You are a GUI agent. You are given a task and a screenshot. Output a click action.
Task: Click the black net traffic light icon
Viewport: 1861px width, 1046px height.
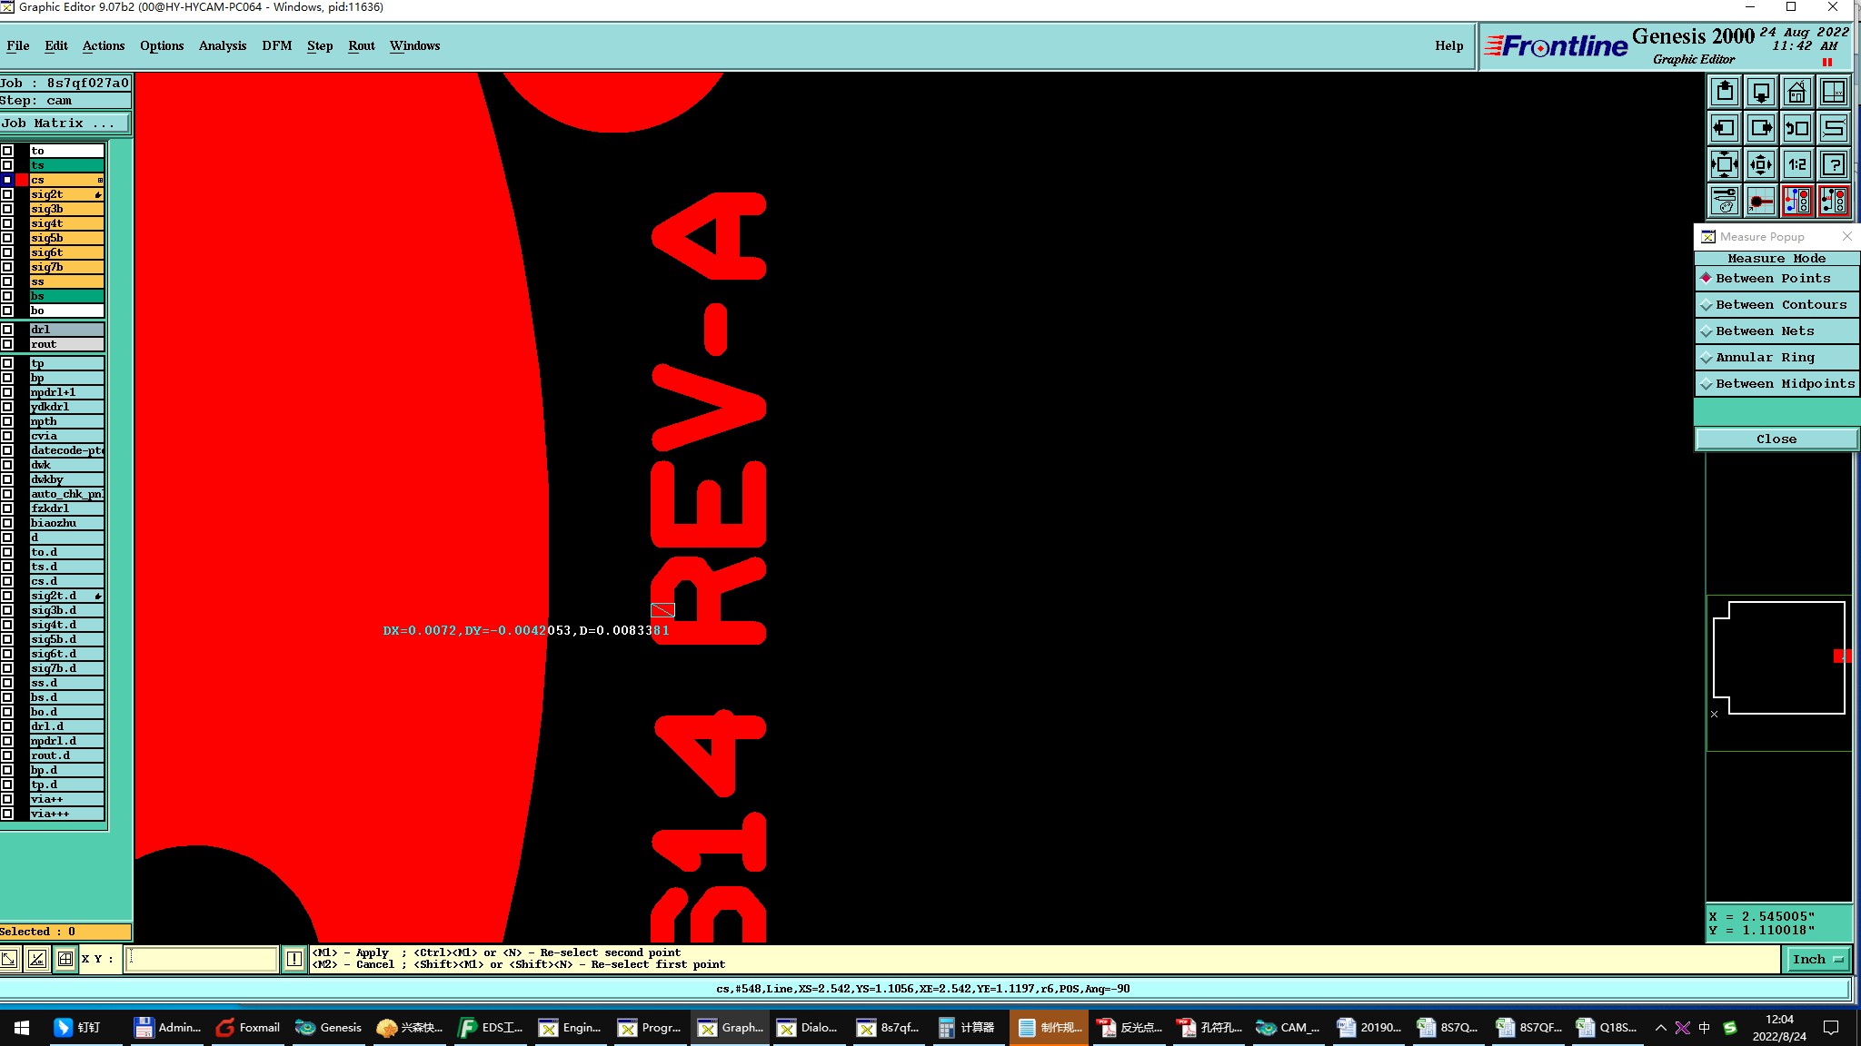coord(1834,201)
